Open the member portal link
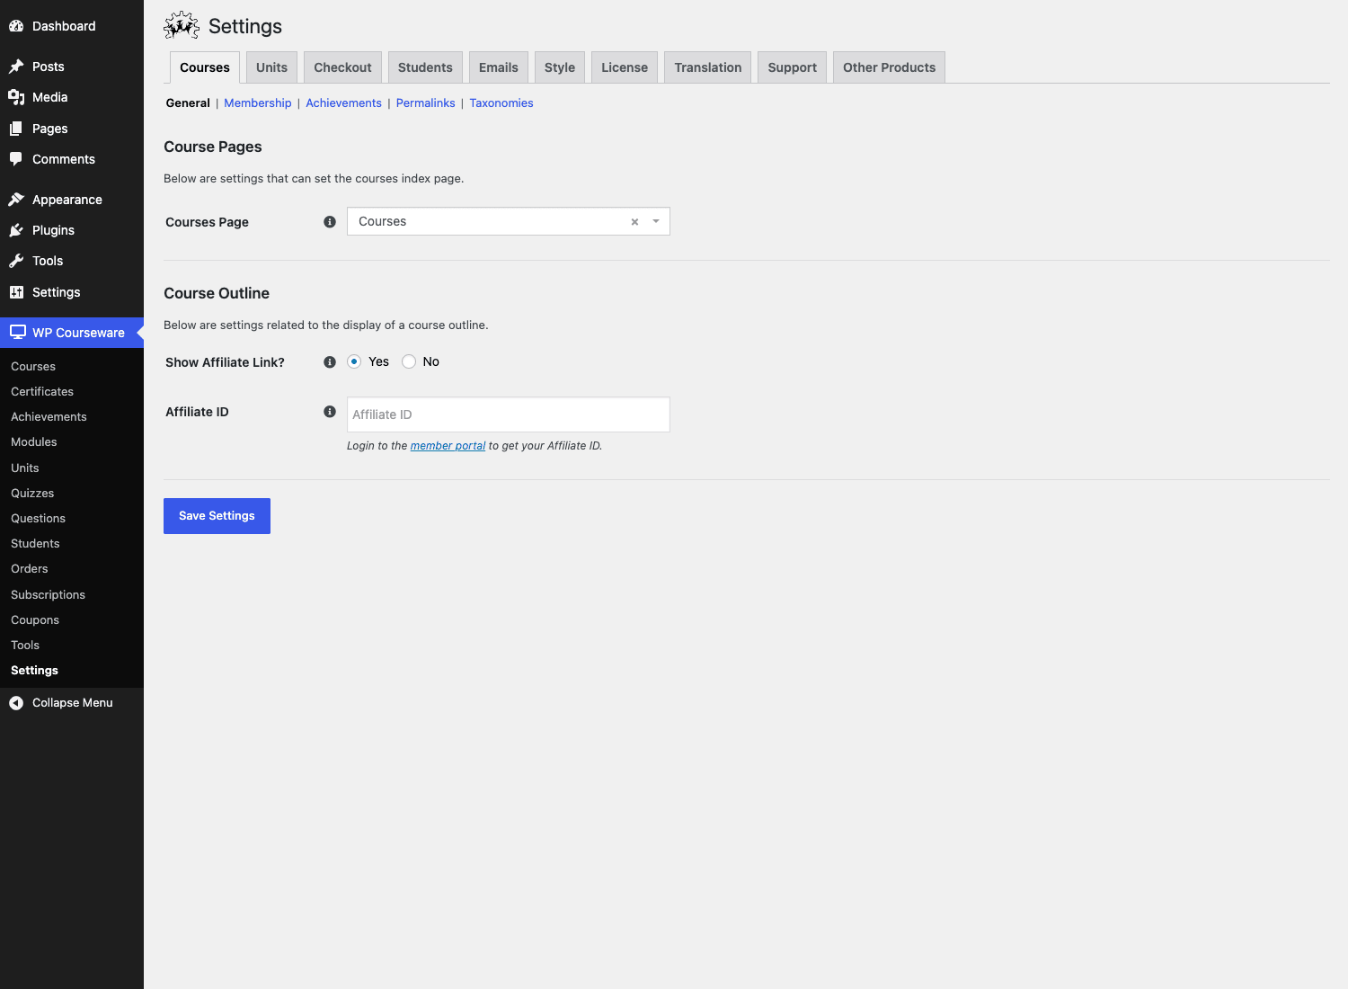This screenshot has height=989, width=1348. [448, 446]
